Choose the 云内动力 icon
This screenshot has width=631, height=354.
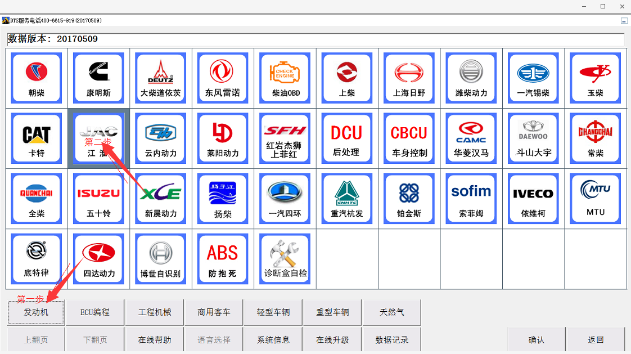[x=161, y=138]
